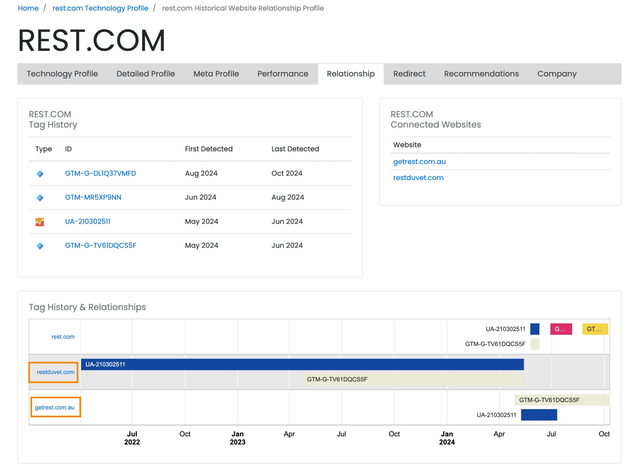
Task: Switch to the Redirect tab
Action: pyautogui.click(x=409, y=74)
